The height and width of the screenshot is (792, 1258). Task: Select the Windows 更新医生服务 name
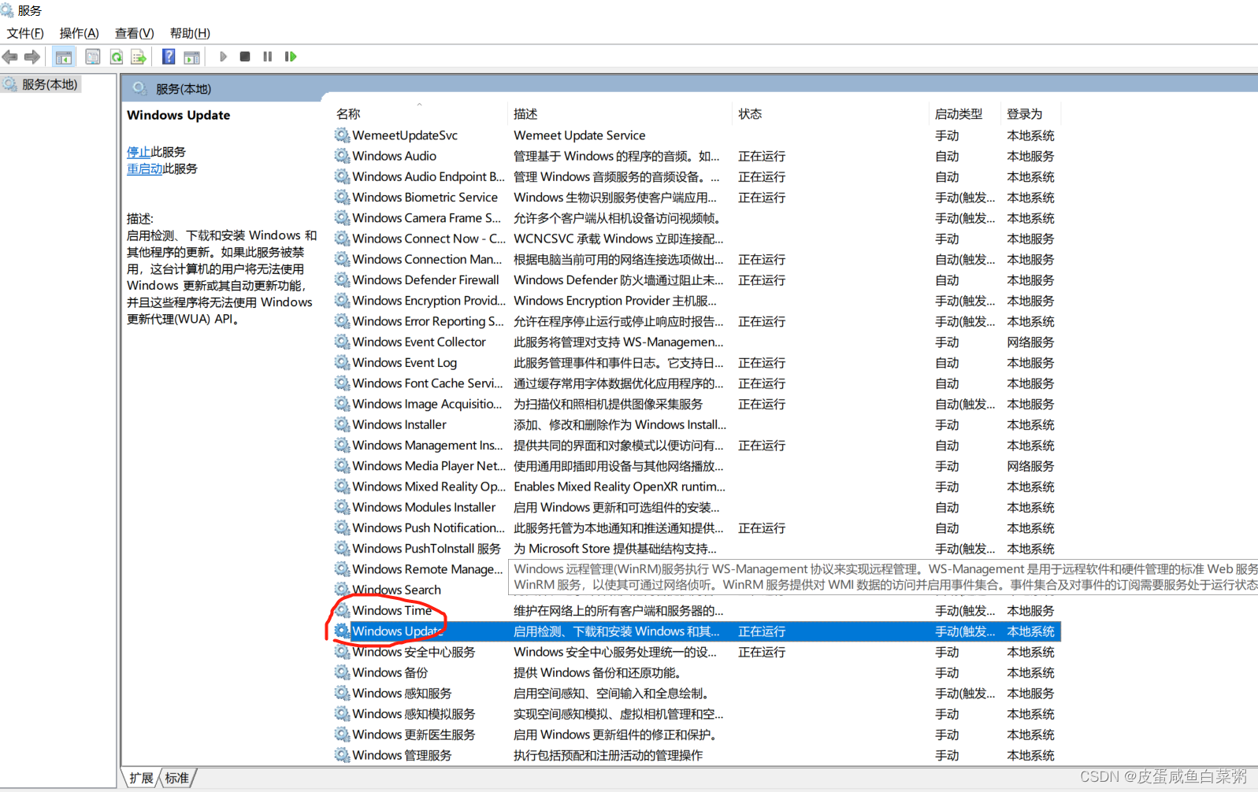tap(414, 735)
